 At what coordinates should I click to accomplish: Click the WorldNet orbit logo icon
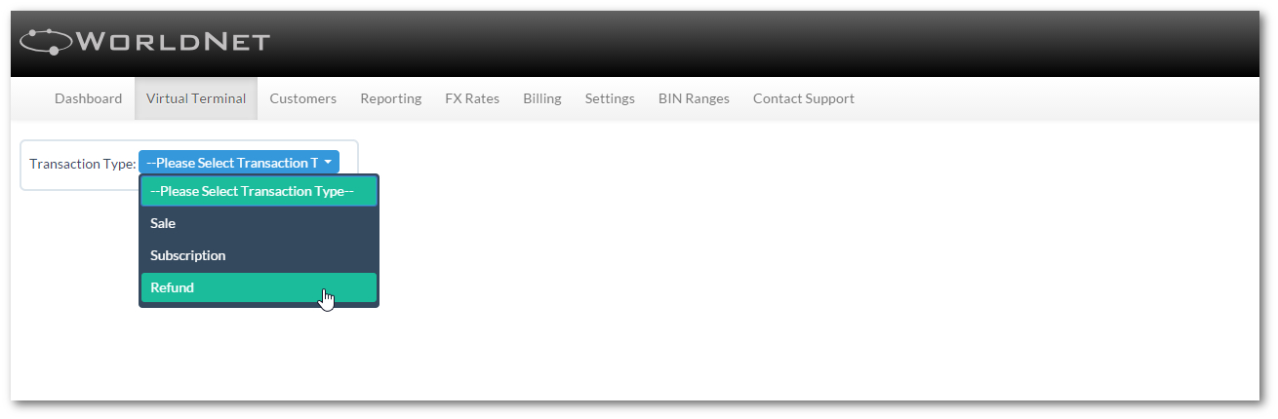pos(45,42)
